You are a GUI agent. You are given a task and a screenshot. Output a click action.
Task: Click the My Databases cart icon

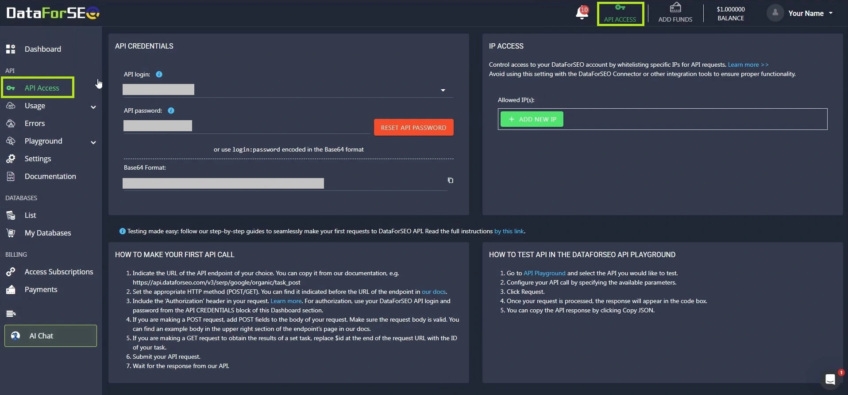pyautogui.click(x=11, y=233)
